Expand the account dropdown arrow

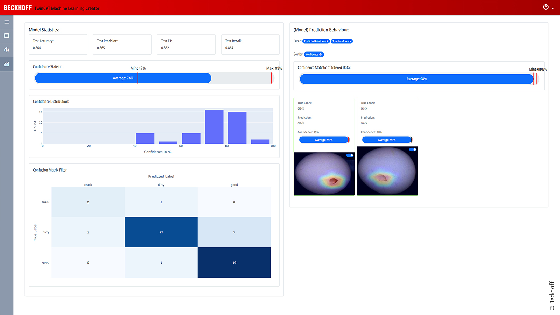click(x=553, y=8)
